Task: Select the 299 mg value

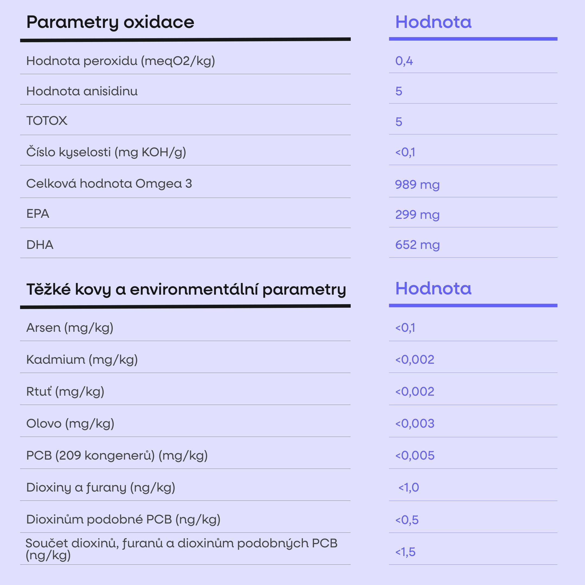Action: click(417, 215)
